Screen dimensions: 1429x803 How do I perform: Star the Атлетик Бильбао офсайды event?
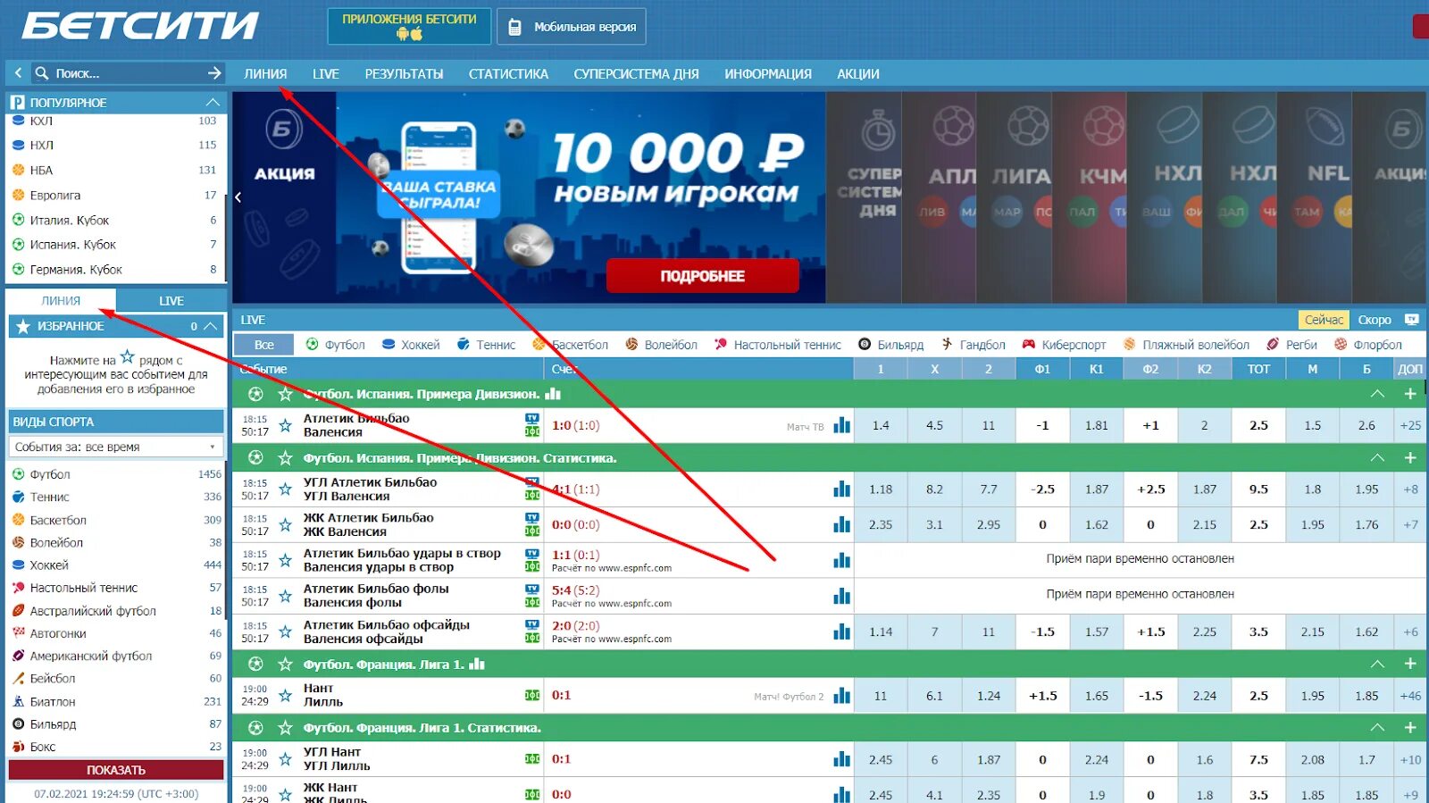point(285,632)
